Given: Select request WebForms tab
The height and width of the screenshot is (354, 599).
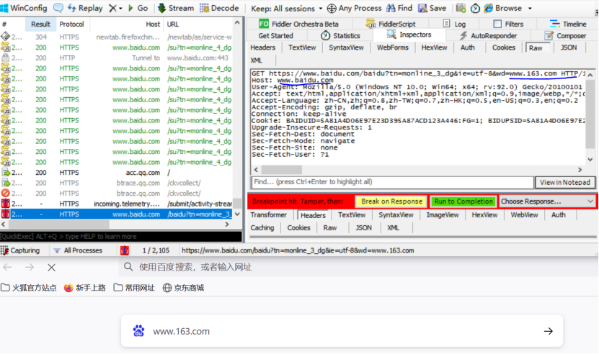Looking at the screenshot, I should coord(393,47).
